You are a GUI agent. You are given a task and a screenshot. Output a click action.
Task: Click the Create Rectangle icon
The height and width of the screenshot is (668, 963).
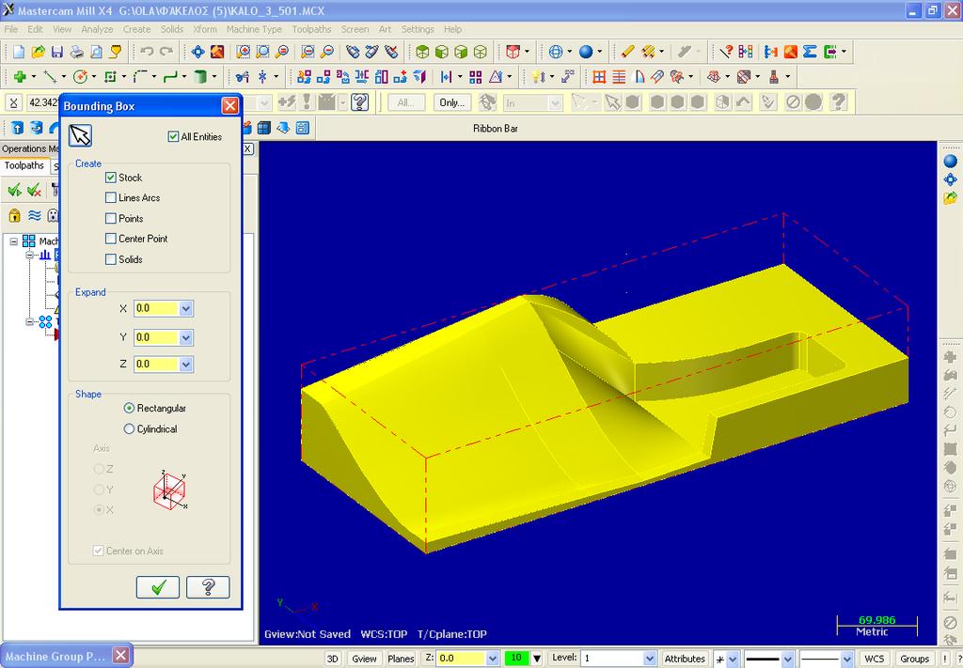[x=111, y=77]
